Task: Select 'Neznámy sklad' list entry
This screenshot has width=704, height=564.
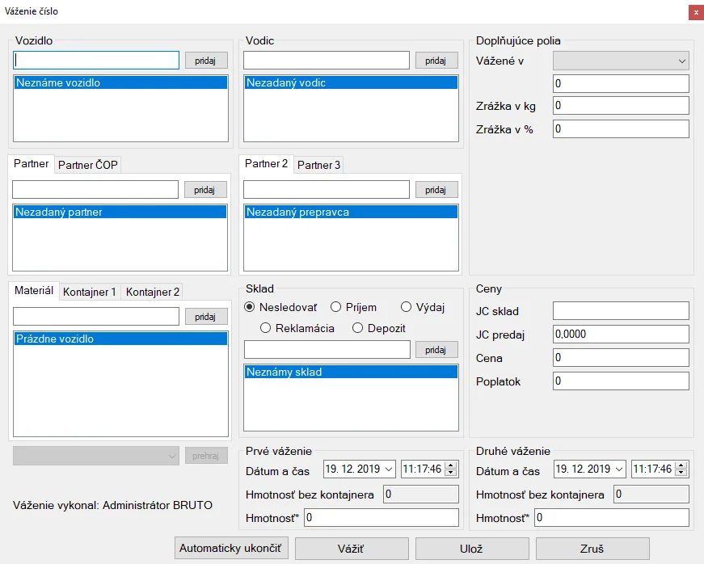Action: point(351,372)
